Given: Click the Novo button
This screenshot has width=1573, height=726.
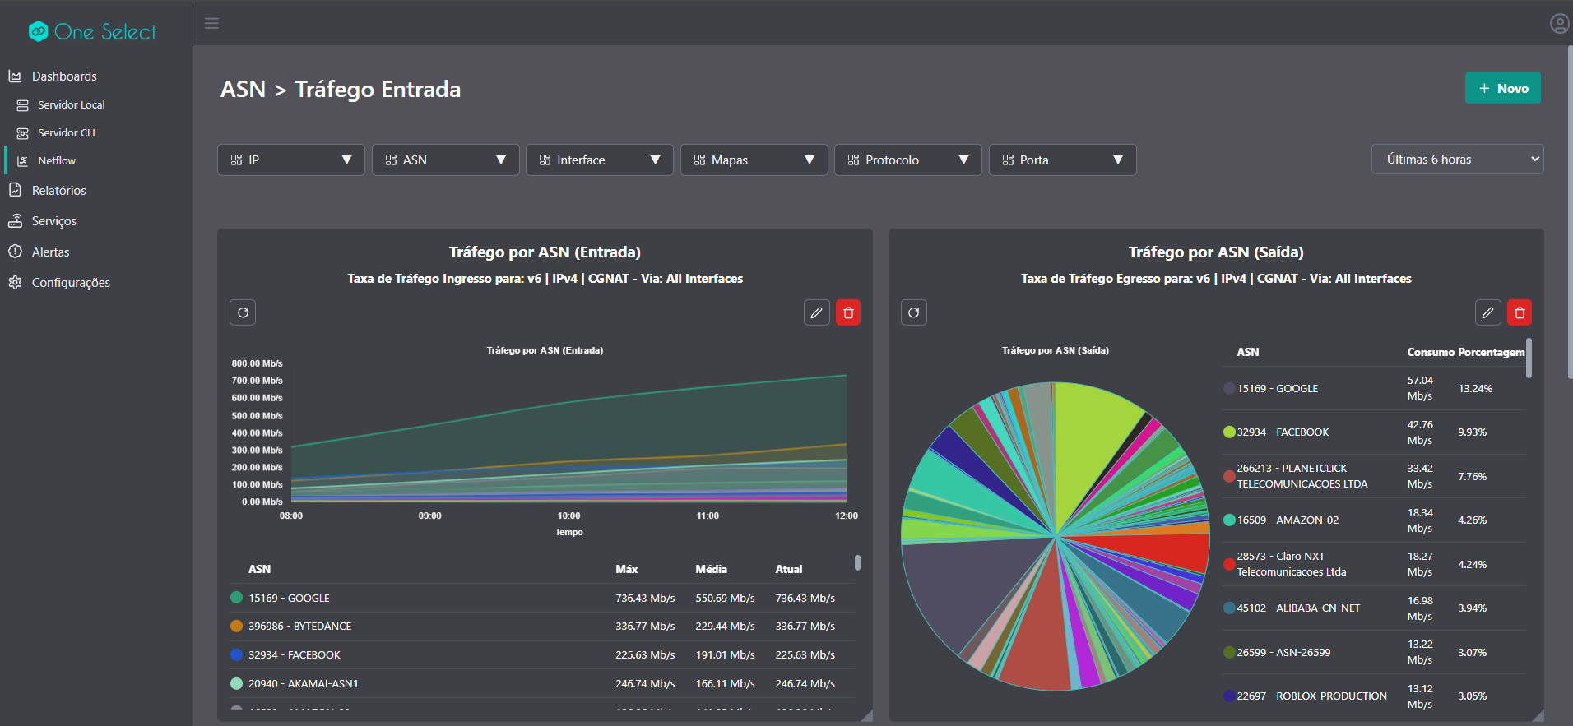Looking at the screenshot, I should tap(1502, 88).
